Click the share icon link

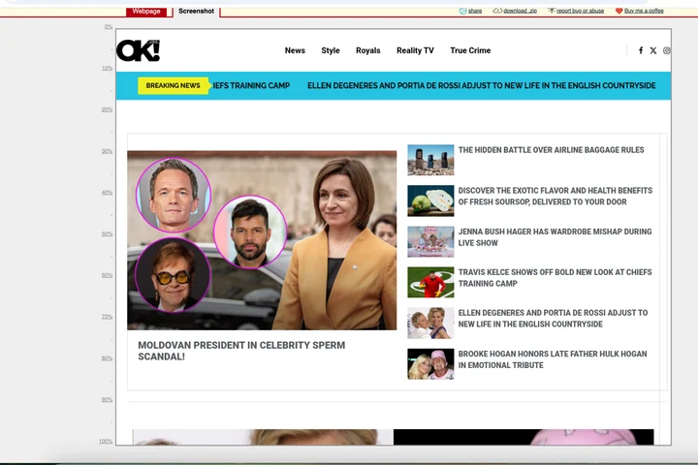pyautogui.click(x=470, y=11)
